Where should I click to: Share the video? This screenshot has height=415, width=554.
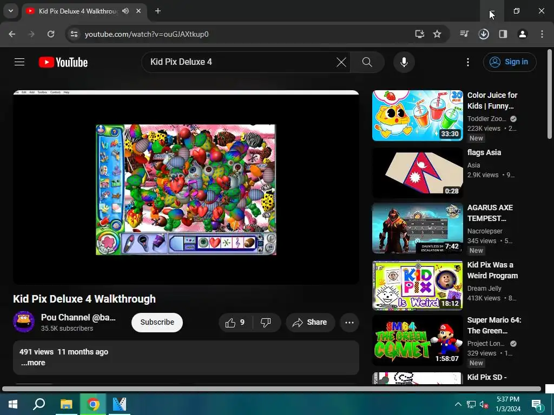[310, 322]
